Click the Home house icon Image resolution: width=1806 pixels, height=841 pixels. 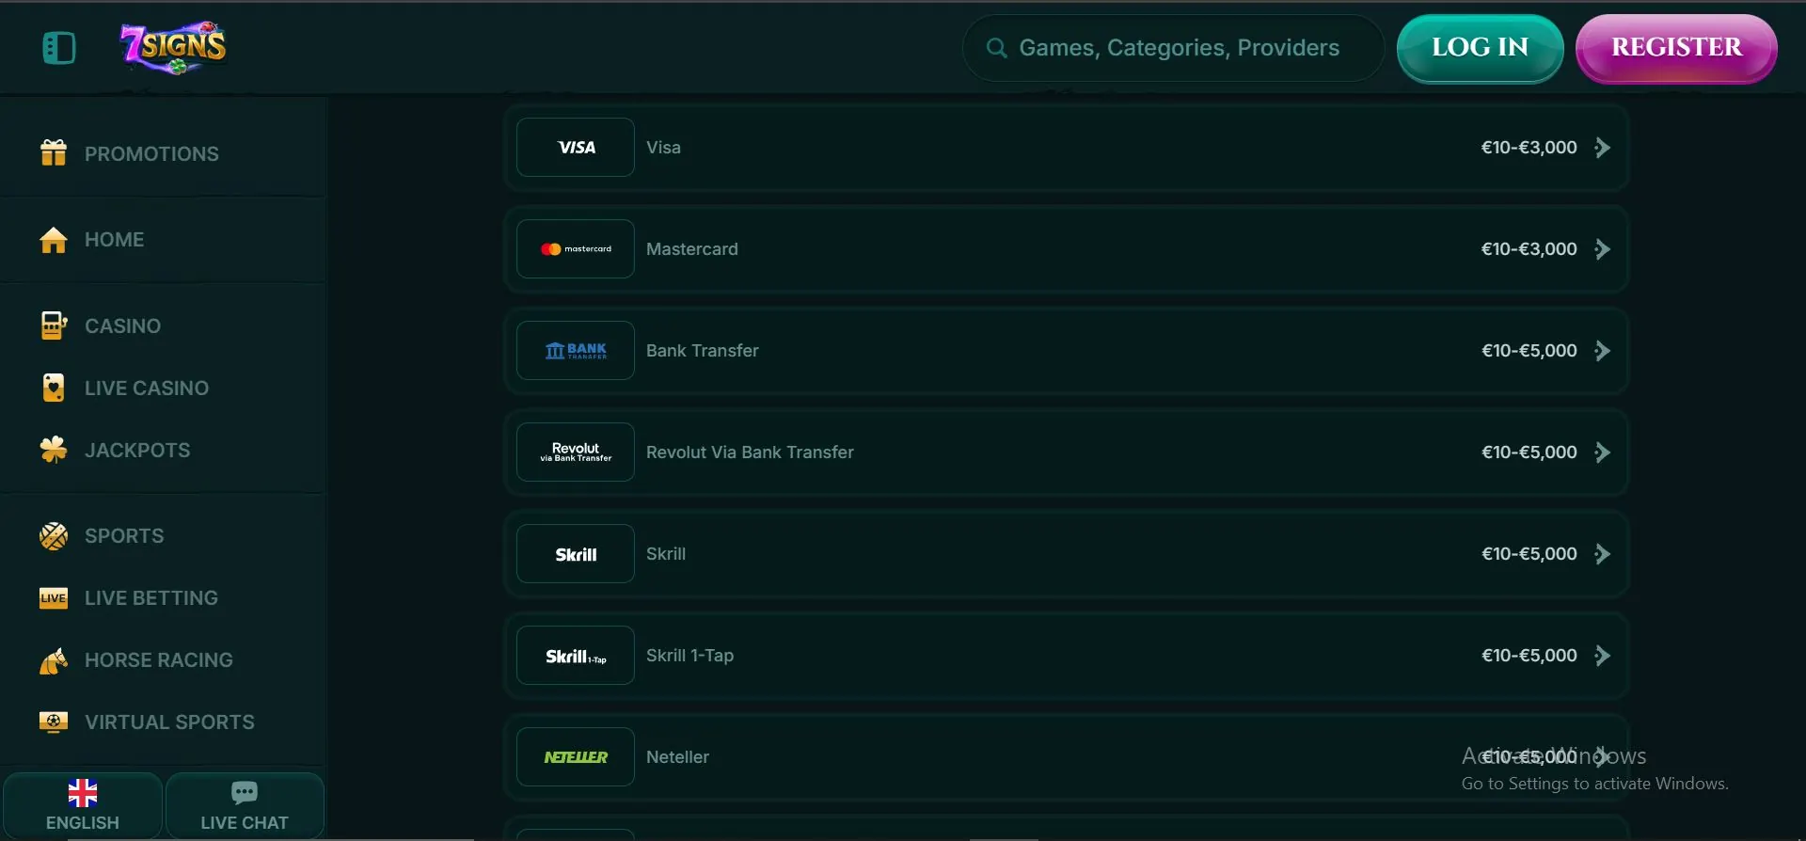[54, 240]
